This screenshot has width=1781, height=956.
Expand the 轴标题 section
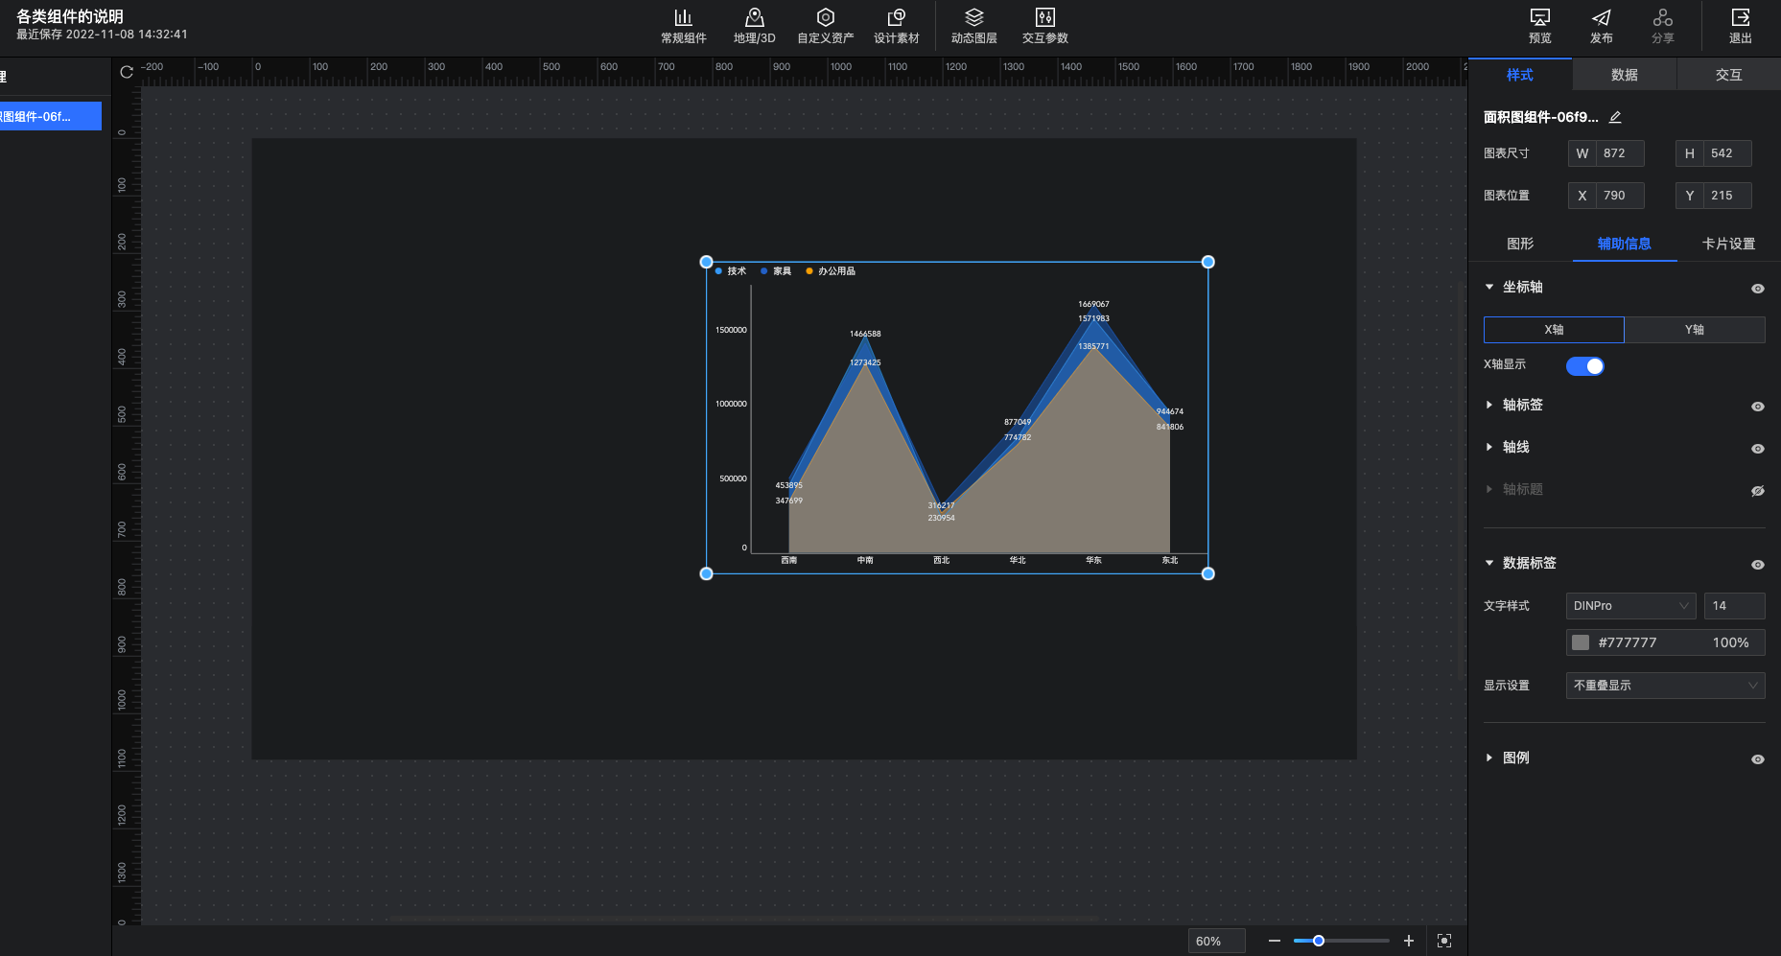(x=1488, y=489)
